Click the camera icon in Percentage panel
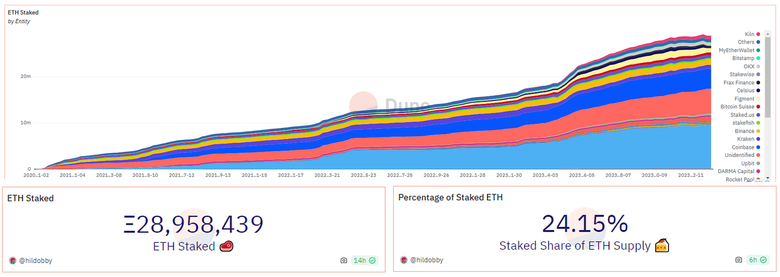The width and height of the screenshot is (780, 277). pyautogui.click(x=739, y=260)
